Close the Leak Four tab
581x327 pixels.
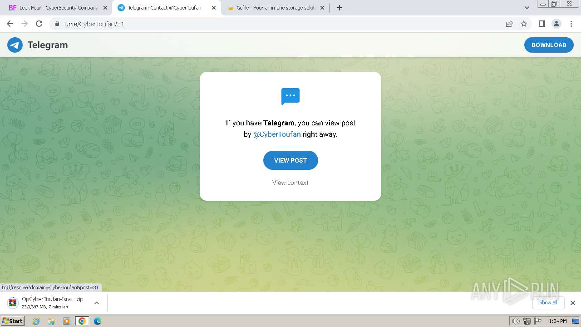click(x=105, y=8)
